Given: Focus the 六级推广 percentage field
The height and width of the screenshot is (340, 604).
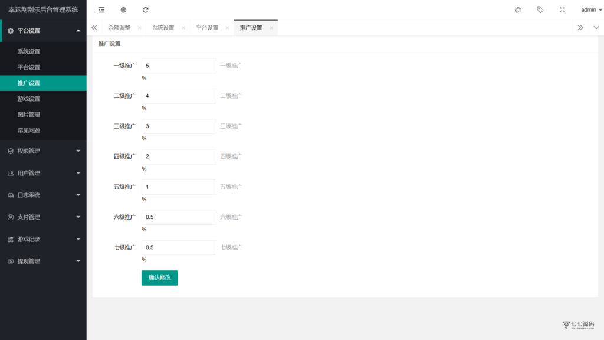Looking at the screenshot, I should click(179, 217).
